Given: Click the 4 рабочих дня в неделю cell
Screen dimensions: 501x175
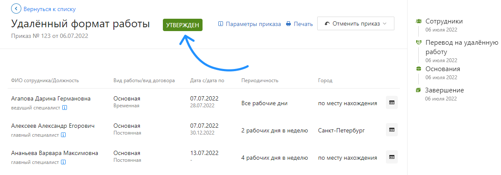Looking at the screenshot, I should tap(275, 158).
